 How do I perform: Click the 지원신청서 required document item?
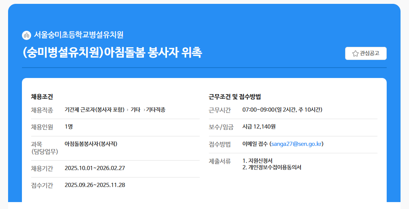click(257, 161)
